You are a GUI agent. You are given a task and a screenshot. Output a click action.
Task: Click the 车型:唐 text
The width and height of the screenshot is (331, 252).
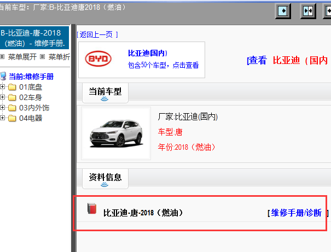click(170, 132)
